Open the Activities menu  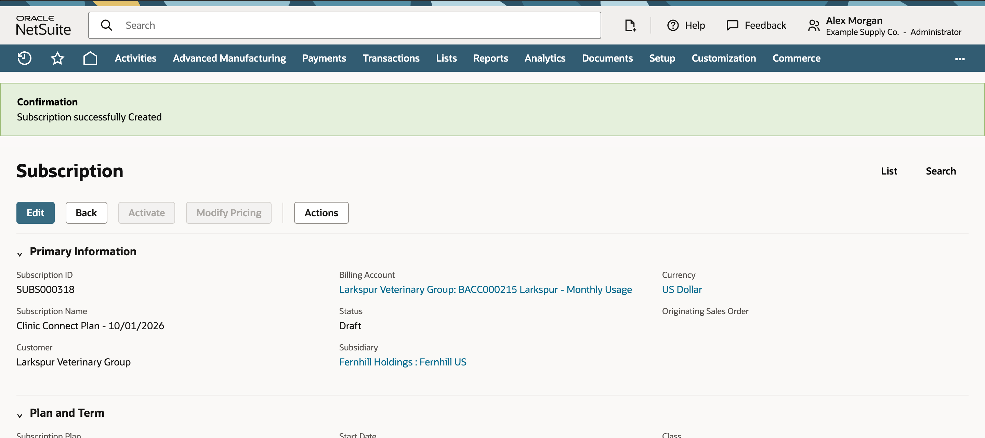[x=136, y=58]
